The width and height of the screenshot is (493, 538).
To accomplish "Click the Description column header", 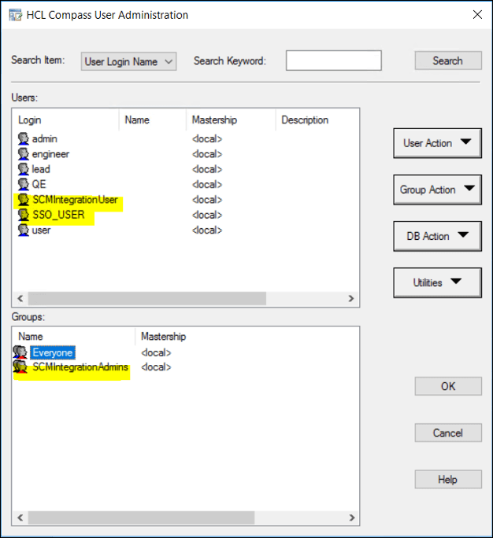I will [x=317, y=120].
